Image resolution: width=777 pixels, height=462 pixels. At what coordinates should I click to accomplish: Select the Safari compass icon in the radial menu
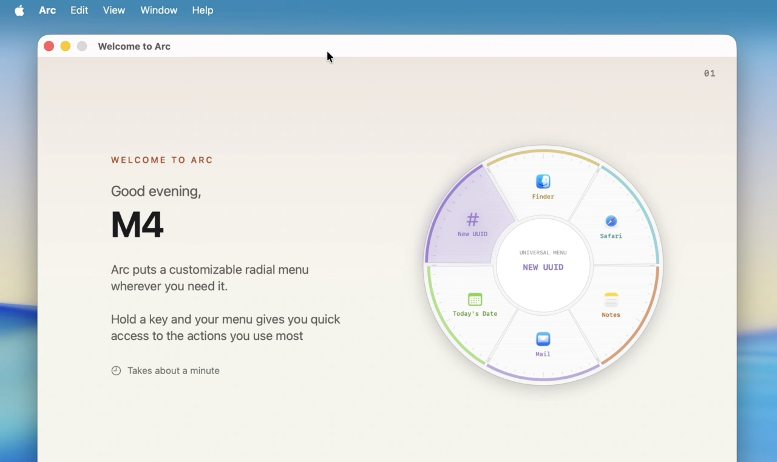pos(611,221)
